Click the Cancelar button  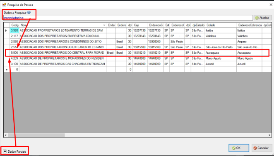(x=262, y=148)
